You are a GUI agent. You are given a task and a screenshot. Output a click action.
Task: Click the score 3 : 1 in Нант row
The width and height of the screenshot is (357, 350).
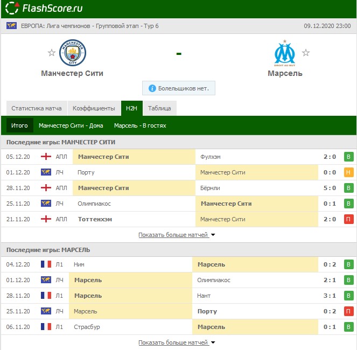click(330, 296)
